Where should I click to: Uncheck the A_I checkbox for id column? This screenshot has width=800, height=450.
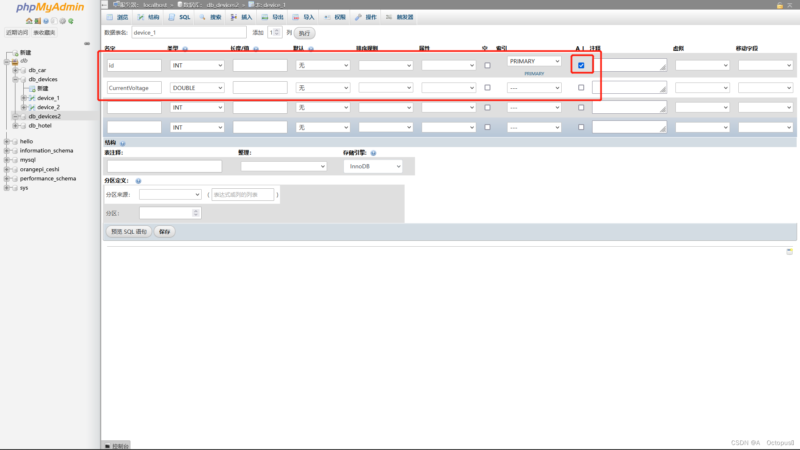click(581, 65)
